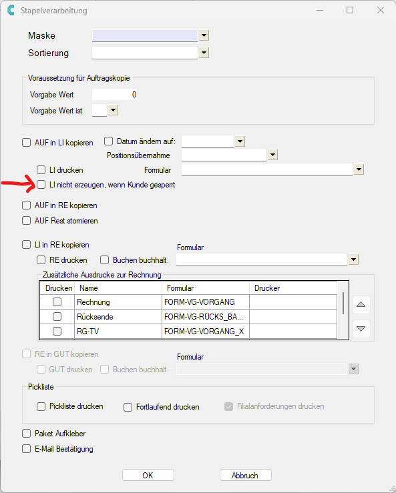Viewport: 396px width, 493px height.
Task: Enable E-Mail Bestätigung
Action: pos(27,449)
